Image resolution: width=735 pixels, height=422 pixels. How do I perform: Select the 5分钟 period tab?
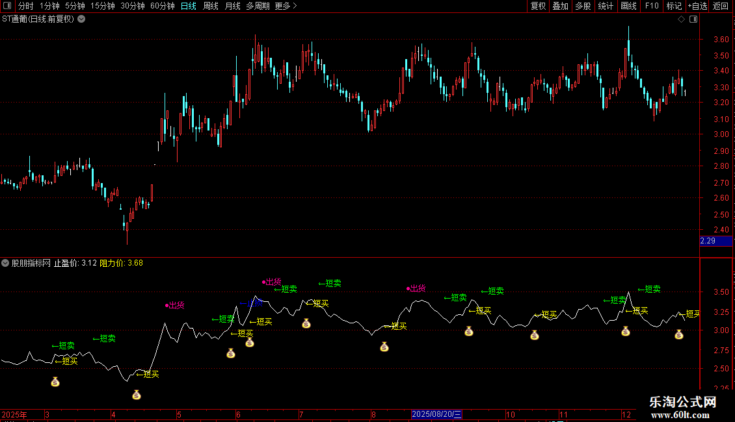[75, 6]
